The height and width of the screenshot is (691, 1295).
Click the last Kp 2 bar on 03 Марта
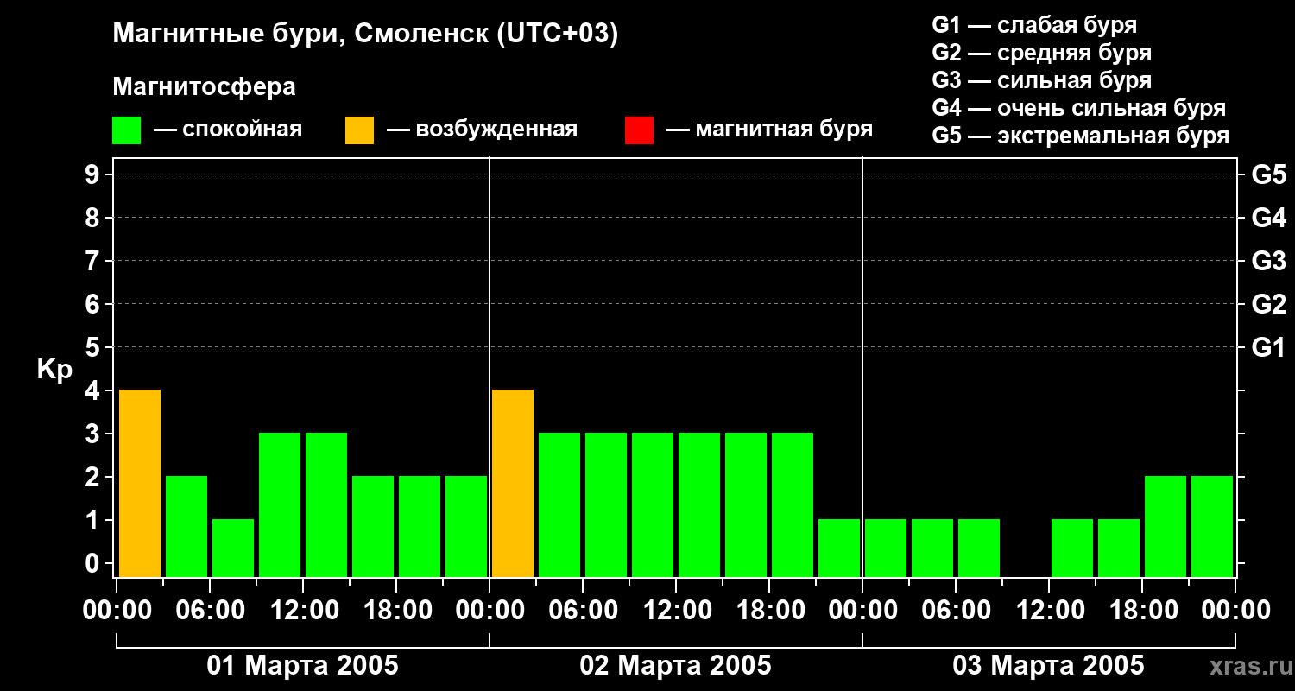pos(1212,527)
